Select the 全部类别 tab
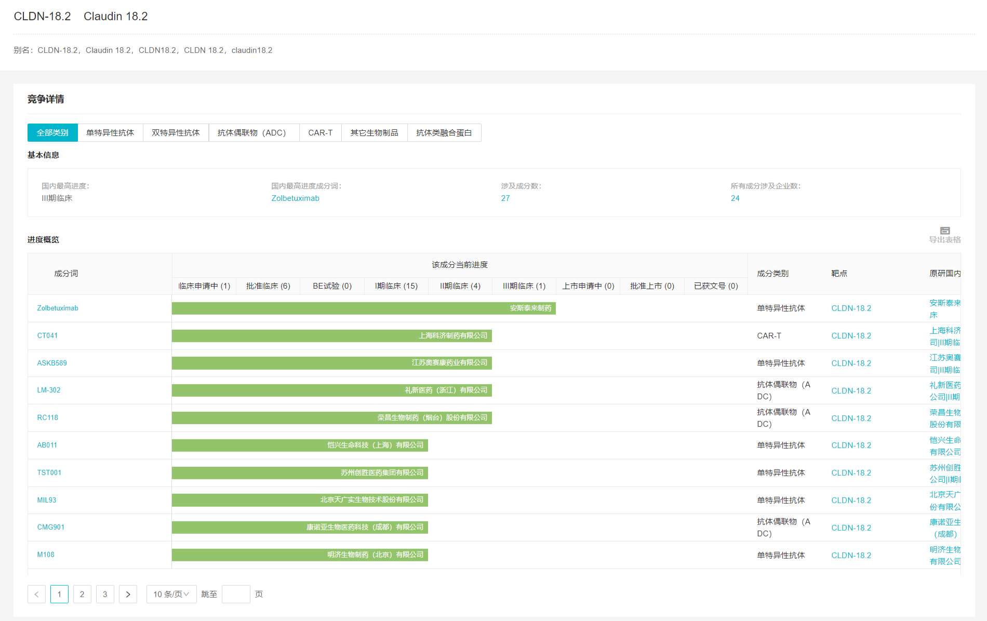Viewport: 987px width, 621px height. 52,132
